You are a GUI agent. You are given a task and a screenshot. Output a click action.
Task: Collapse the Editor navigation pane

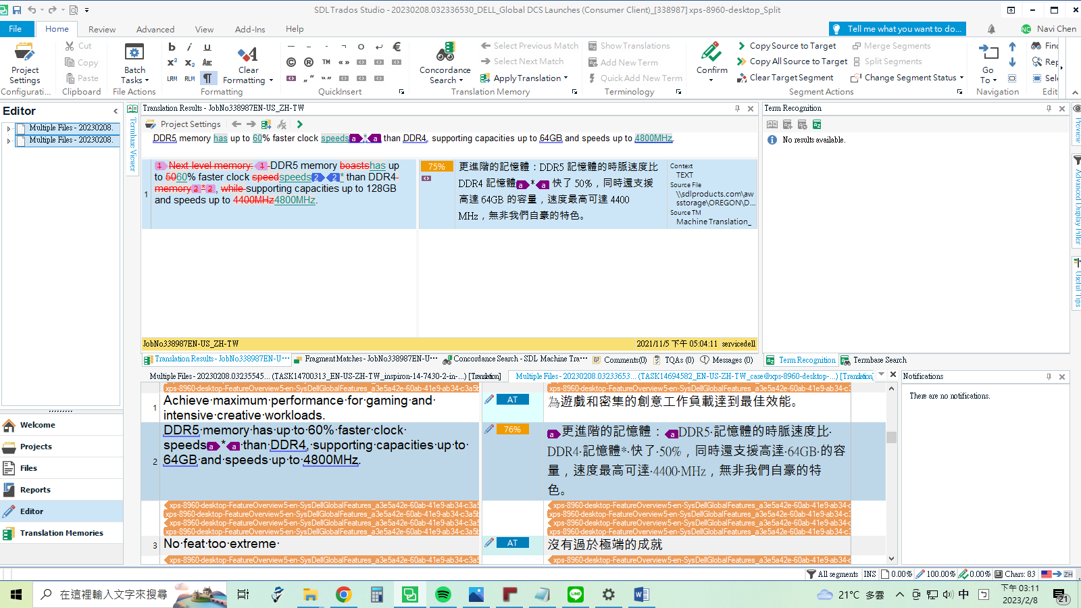click(116, 111)
